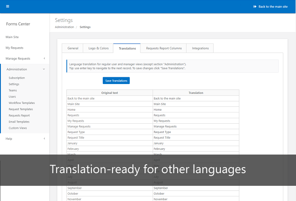Switch to the Integrations tab

(x=200, y=48)
